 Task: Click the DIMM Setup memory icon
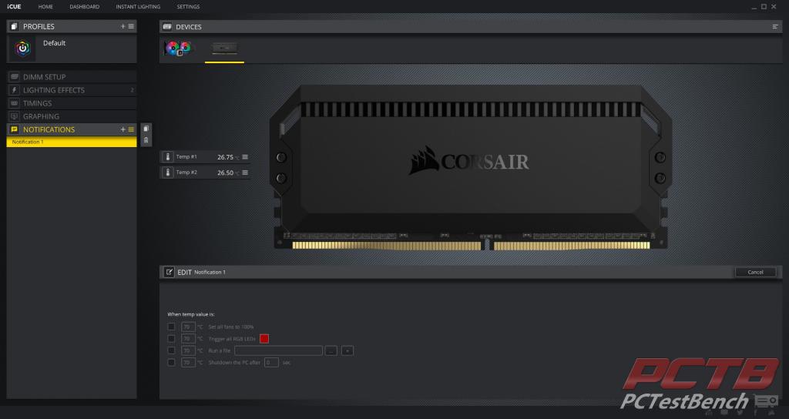coord(14,76)
